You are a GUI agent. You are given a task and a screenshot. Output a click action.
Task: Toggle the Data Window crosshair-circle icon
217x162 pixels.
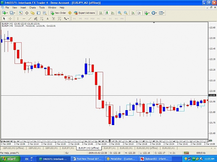pos(27,13)
